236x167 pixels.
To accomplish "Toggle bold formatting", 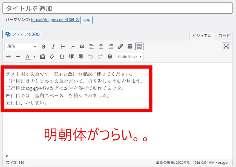I will pos(44,46).
